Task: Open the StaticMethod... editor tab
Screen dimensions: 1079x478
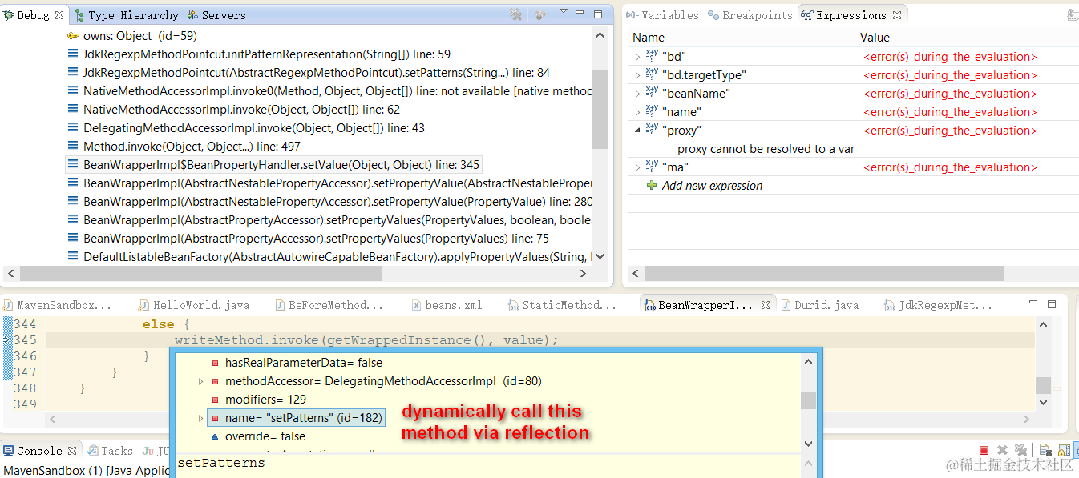Action: pos(563,305)
